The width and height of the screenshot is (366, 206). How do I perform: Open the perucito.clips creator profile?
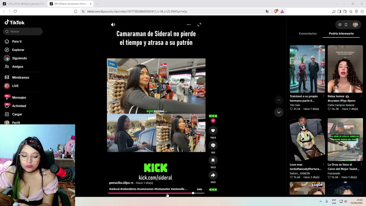point(120,183)
